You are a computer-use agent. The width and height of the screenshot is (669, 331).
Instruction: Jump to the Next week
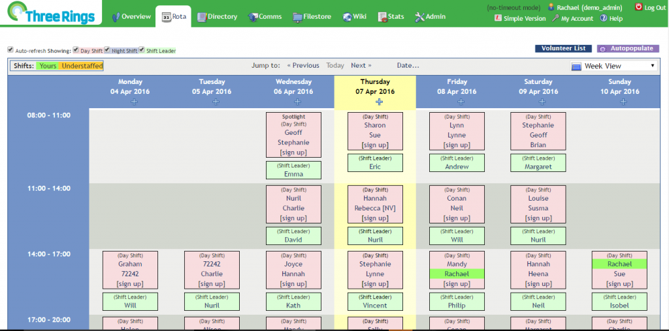(x=361, y=66)
